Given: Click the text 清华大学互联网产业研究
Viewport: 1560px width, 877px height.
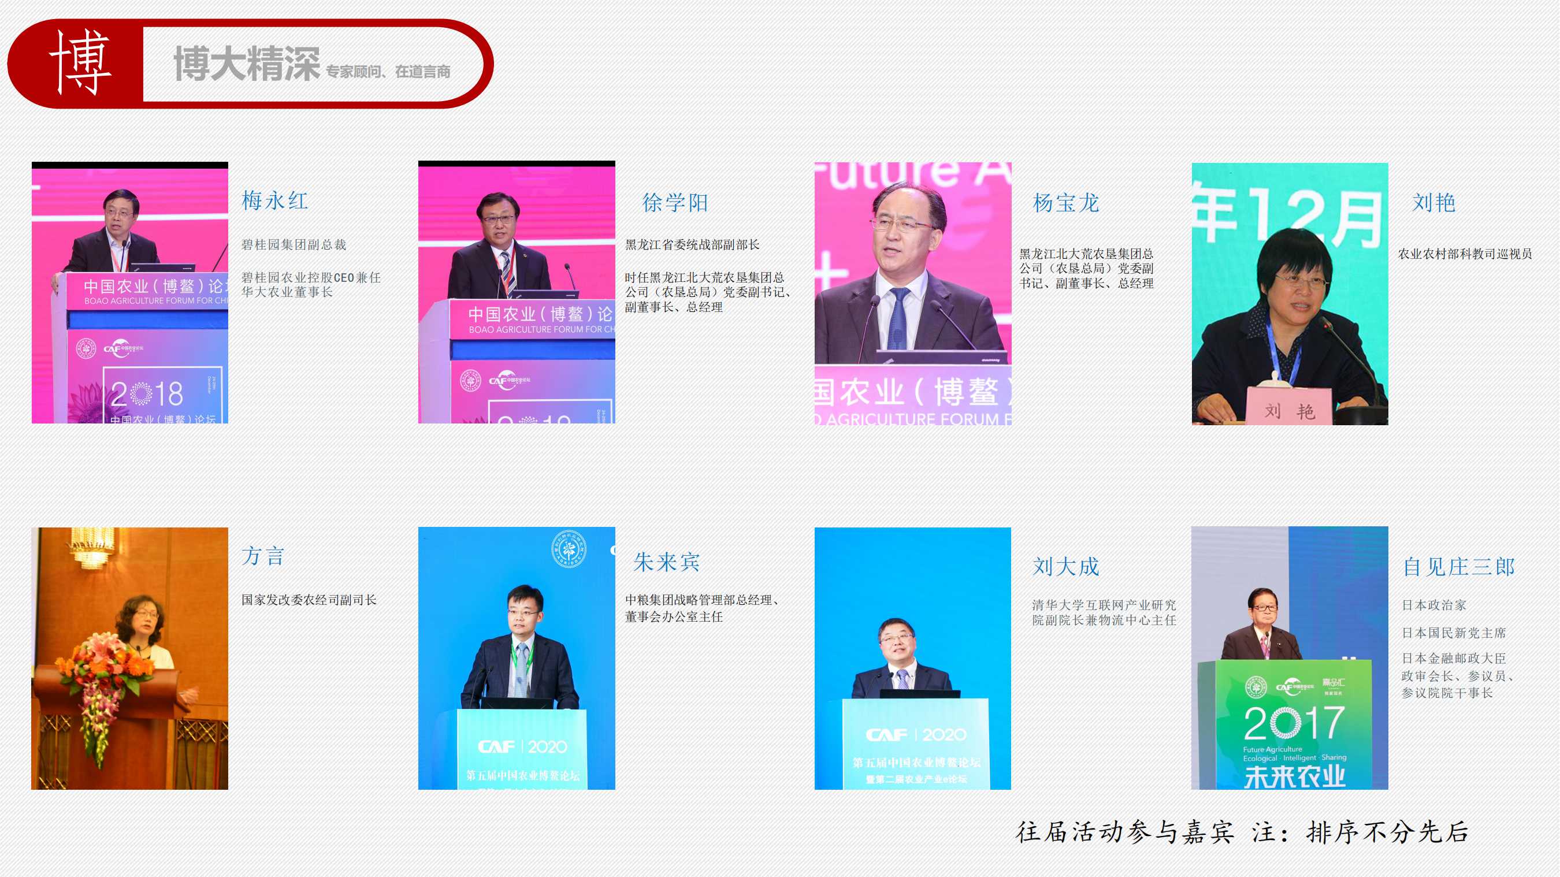Looking at the screenshot, I should pyautogui.click(x=1104, y=604).
